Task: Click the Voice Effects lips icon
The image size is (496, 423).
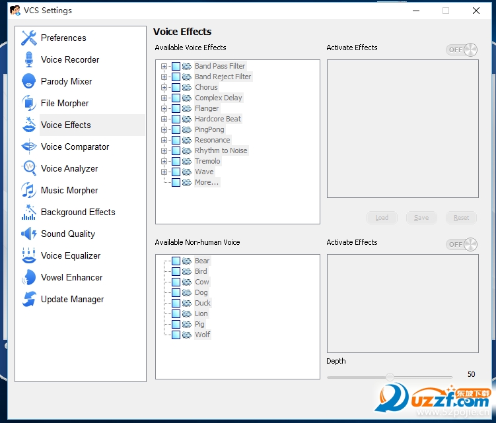Action: pos(29,125)
